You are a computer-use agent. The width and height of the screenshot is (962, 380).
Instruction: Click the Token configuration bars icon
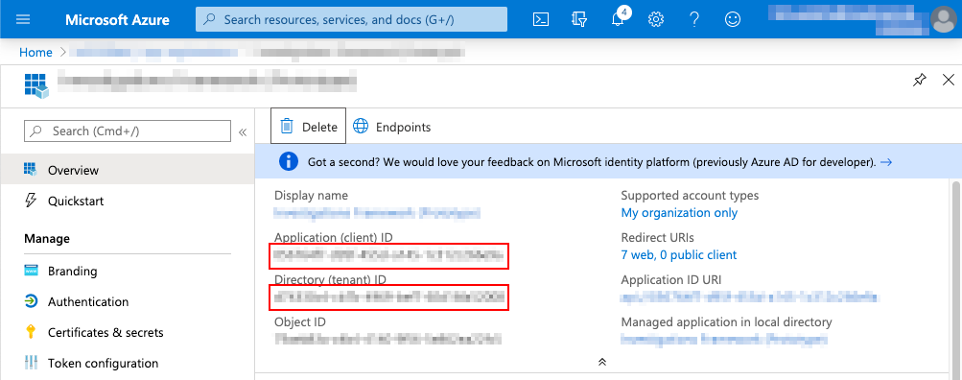(x=31, y=363)
